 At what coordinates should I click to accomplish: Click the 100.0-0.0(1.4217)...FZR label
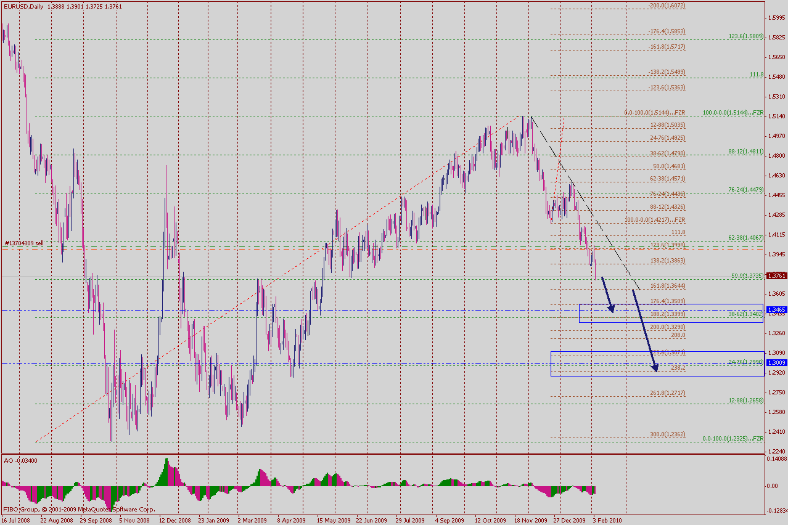(x=656, y=220)
